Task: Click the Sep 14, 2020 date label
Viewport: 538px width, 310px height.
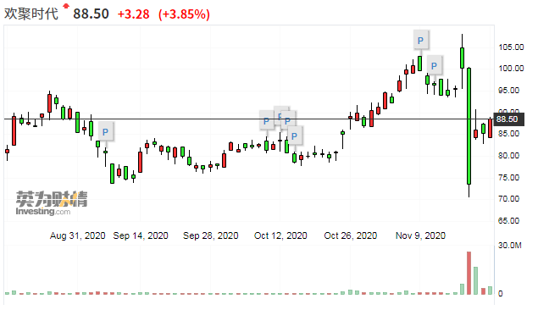Action: coord(141,235)
